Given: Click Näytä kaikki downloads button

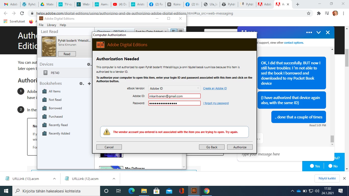Looking at the screenshot, I should coord(327,178).
